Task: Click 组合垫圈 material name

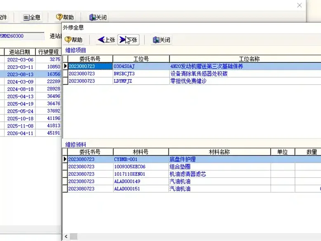Action: tap(180, 167)
